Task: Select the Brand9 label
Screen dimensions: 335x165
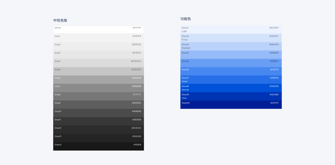Action: click(185, 95)
